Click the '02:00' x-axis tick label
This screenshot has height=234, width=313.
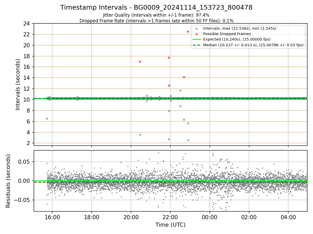249,217
